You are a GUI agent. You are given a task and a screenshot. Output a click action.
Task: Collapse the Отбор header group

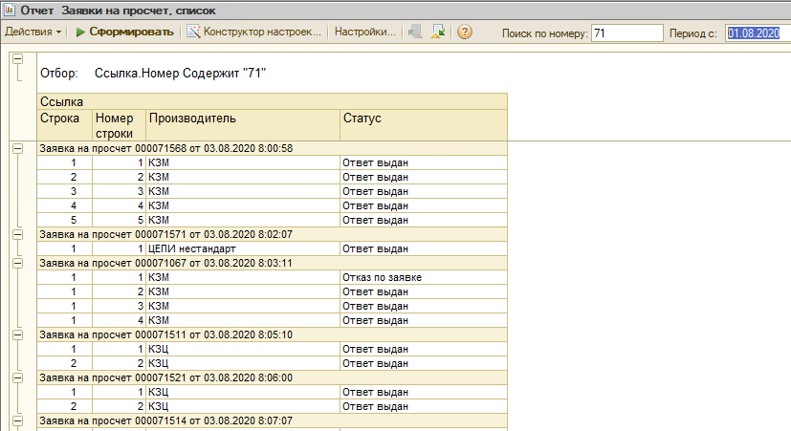(17, 59)
